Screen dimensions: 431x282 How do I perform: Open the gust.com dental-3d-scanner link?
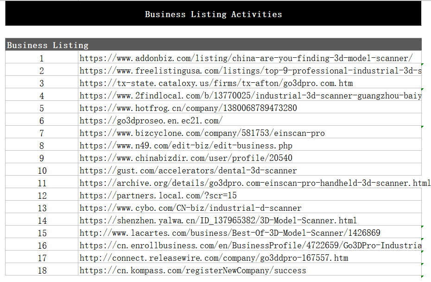(x=188, y=171)
